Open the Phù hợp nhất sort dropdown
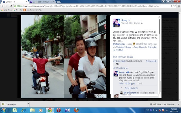Viewport: 181px width, 113px height. click(152, 61)
